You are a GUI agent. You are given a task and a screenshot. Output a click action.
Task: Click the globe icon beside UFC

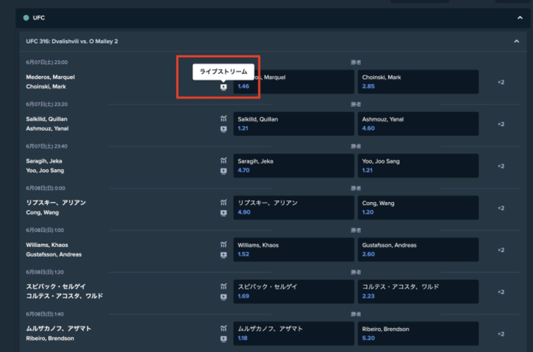coord(26,18)
